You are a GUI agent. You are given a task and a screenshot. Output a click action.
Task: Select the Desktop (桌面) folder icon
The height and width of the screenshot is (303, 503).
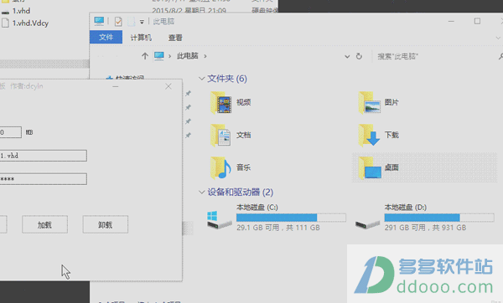pyautogui.click(x=370, y=167)
